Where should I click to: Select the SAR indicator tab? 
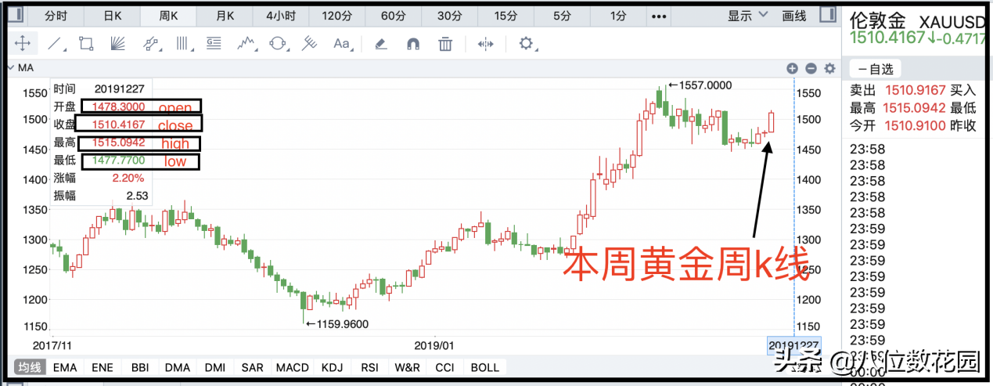tap(252, 366)
